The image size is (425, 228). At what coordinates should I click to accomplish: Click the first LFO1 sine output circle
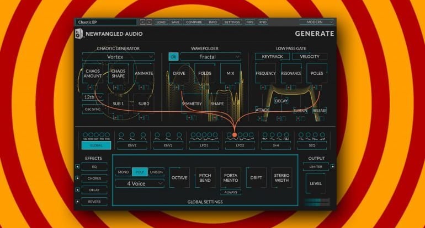193,135
